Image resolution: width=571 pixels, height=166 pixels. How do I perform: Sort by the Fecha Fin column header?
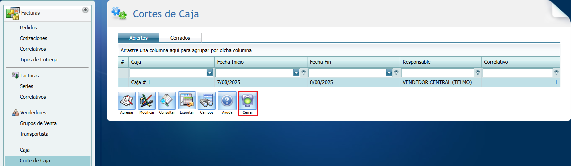pos(354,62)
